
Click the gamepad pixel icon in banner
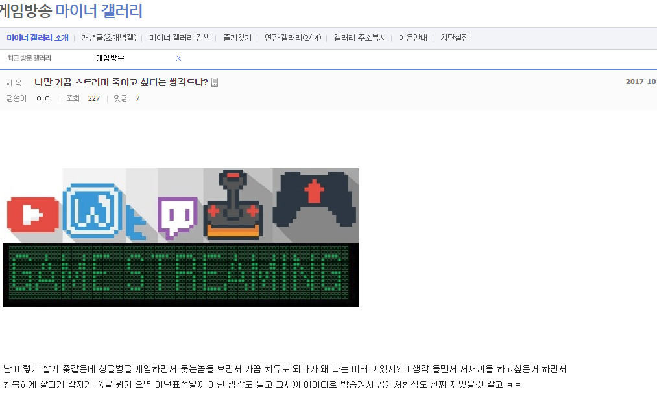tap(315, 198)
